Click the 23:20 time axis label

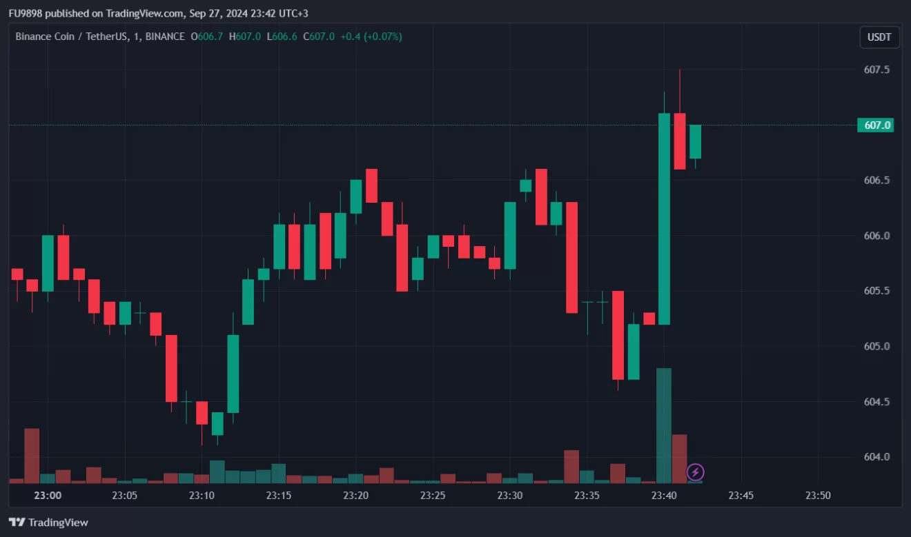pos(355,495)
